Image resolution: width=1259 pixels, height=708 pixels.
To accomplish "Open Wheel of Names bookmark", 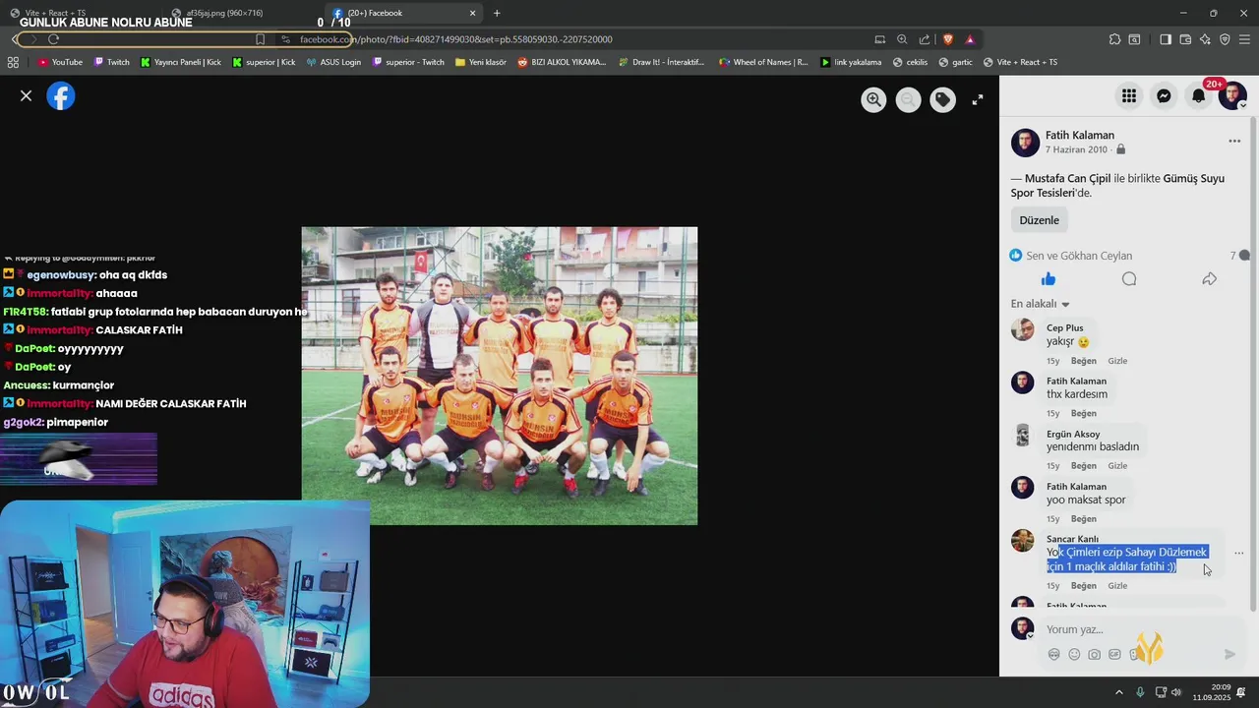I will click(x=763, y=62).
